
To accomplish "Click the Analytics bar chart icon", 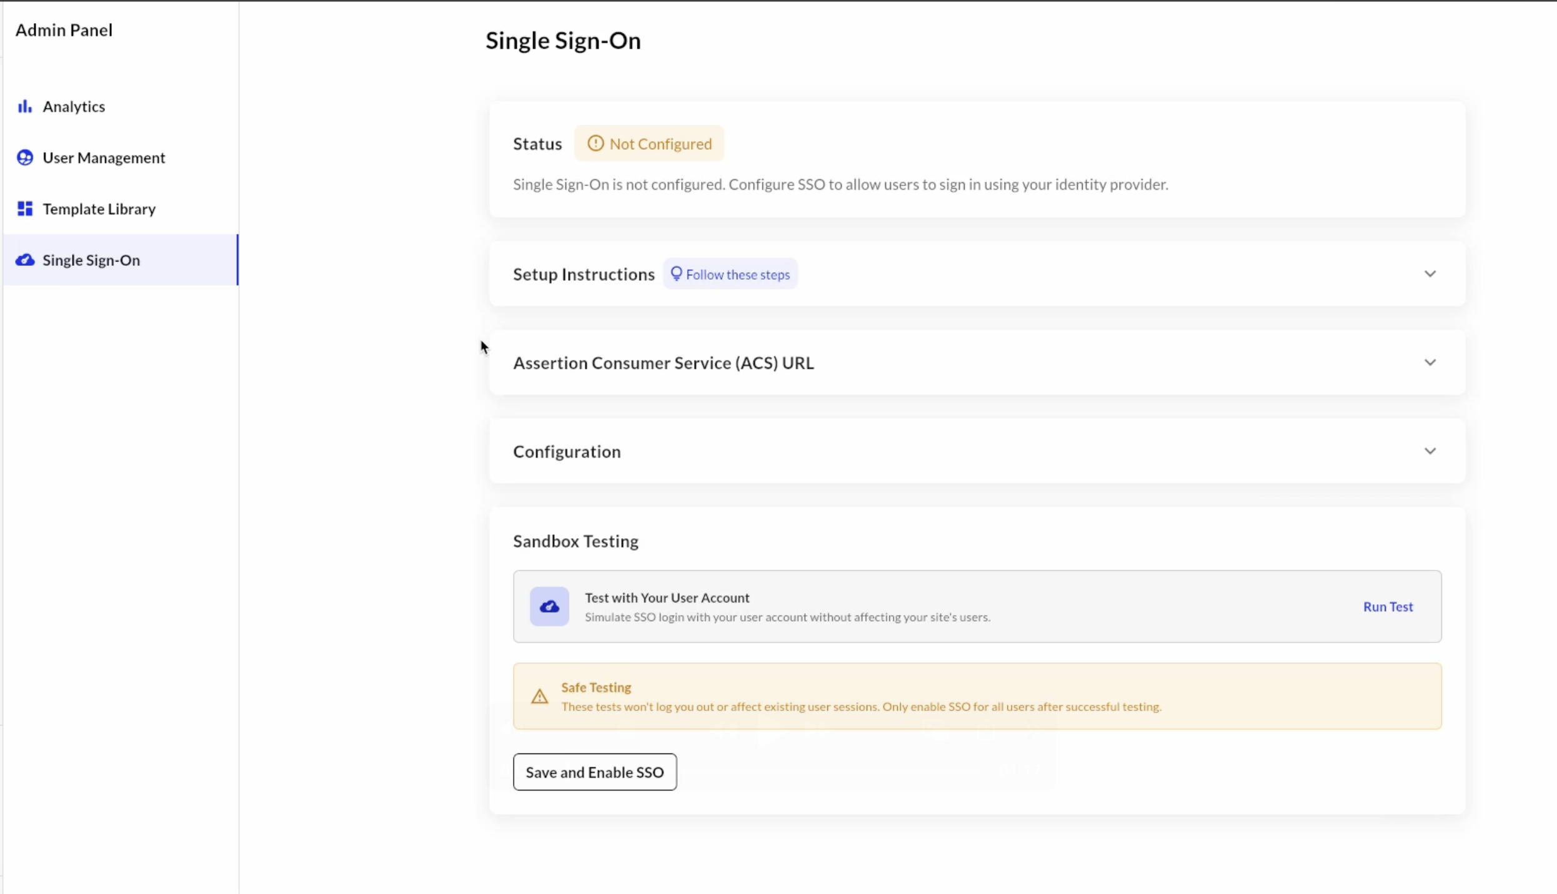I will (24, 107).
